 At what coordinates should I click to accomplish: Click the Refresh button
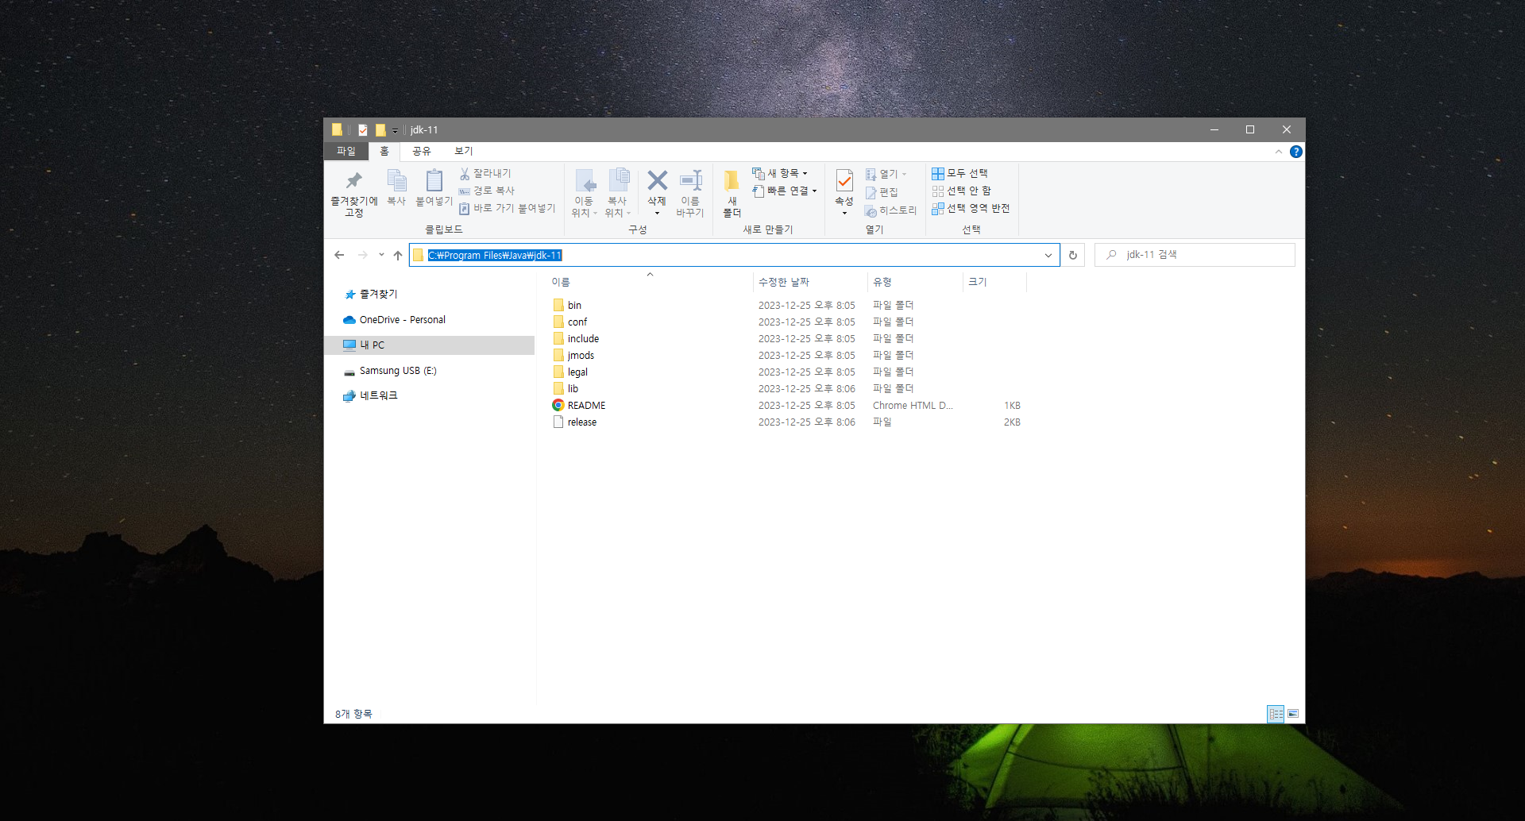[1073, 255]
